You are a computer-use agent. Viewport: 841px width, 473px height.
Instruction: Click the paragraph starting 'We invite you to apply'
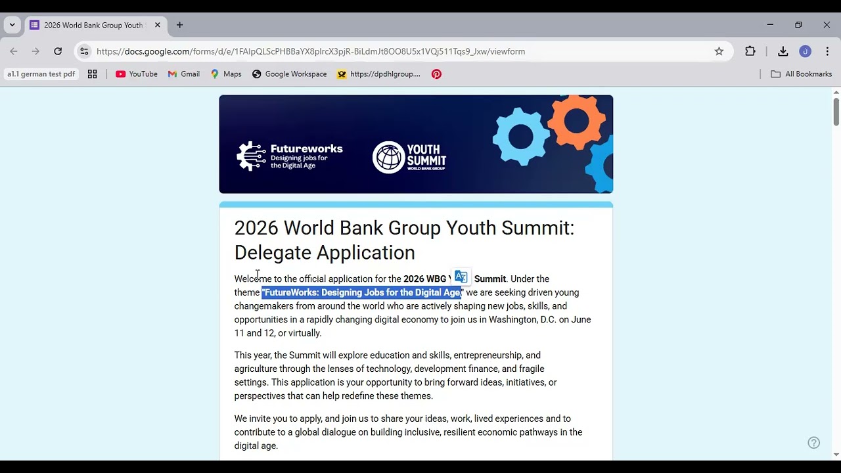(x=408, y=432)
